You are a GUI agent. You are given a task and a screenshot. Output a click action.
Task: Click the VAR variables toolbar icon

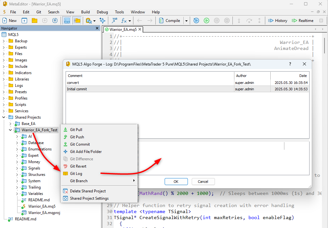[115, 20]
